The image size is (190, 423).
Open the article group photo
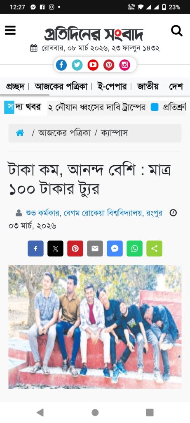tap(95, 327)
